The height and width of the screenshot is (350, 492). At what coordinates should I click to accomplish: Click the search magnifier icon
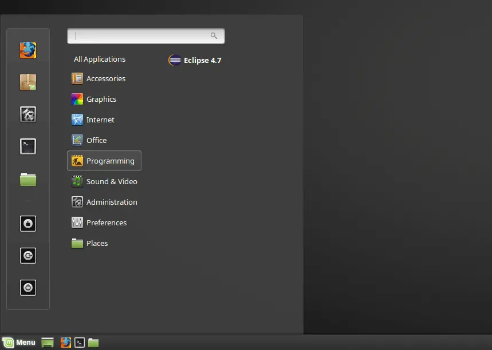tap(214, 35)
